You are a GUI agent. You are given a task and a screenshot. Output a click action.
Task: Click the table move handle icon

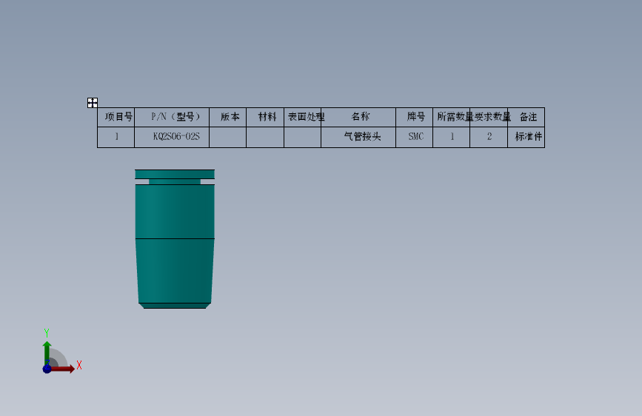(93, 103)
